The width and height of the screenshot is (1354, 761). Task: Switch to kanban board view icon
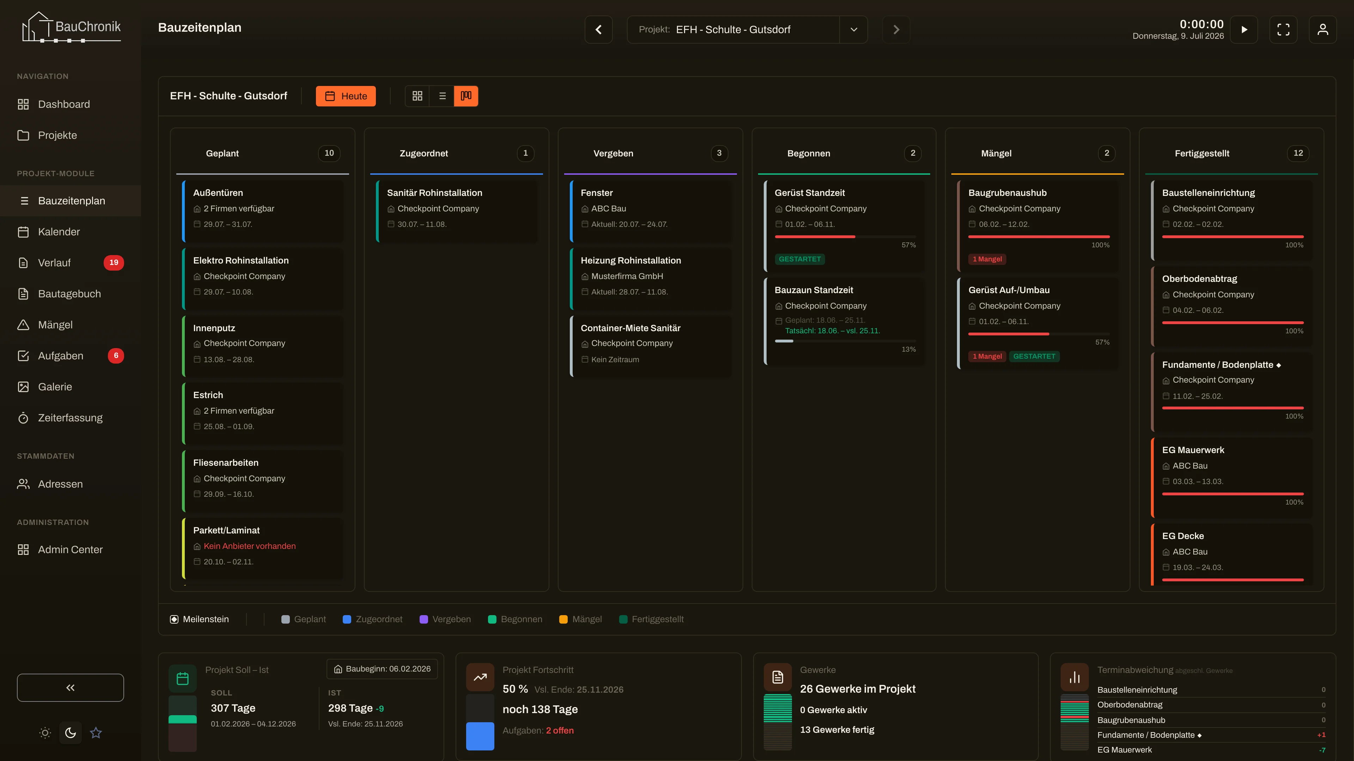(x=466, y=96)
